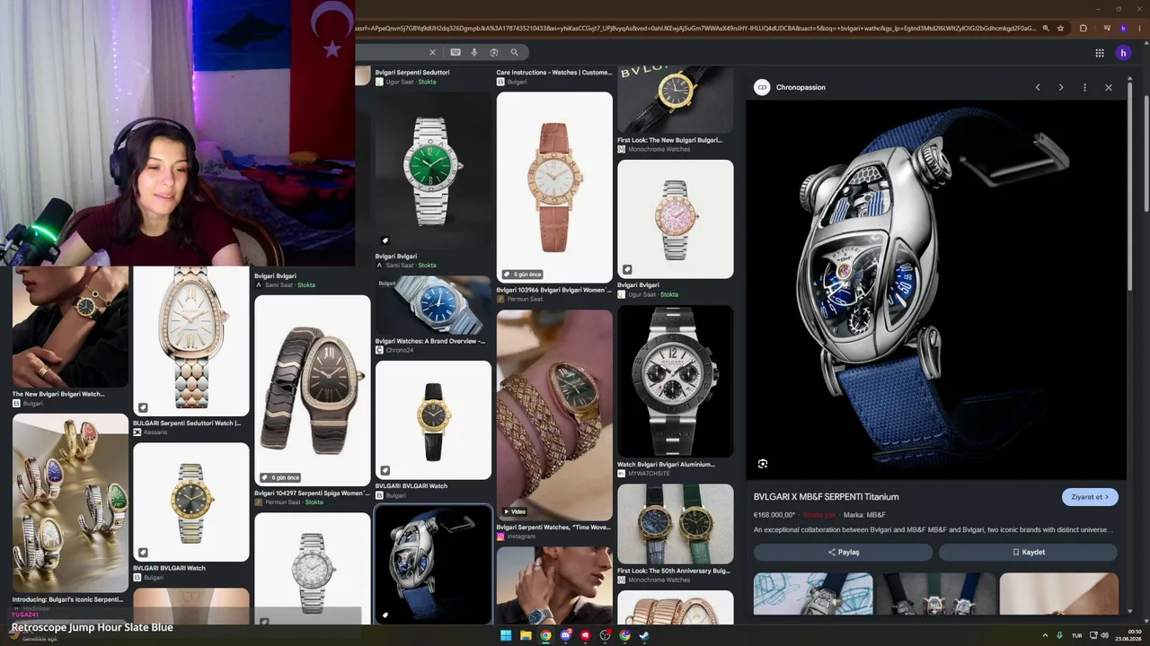
Task: Open the browser extensions menu
Action: pos(1084,28)
